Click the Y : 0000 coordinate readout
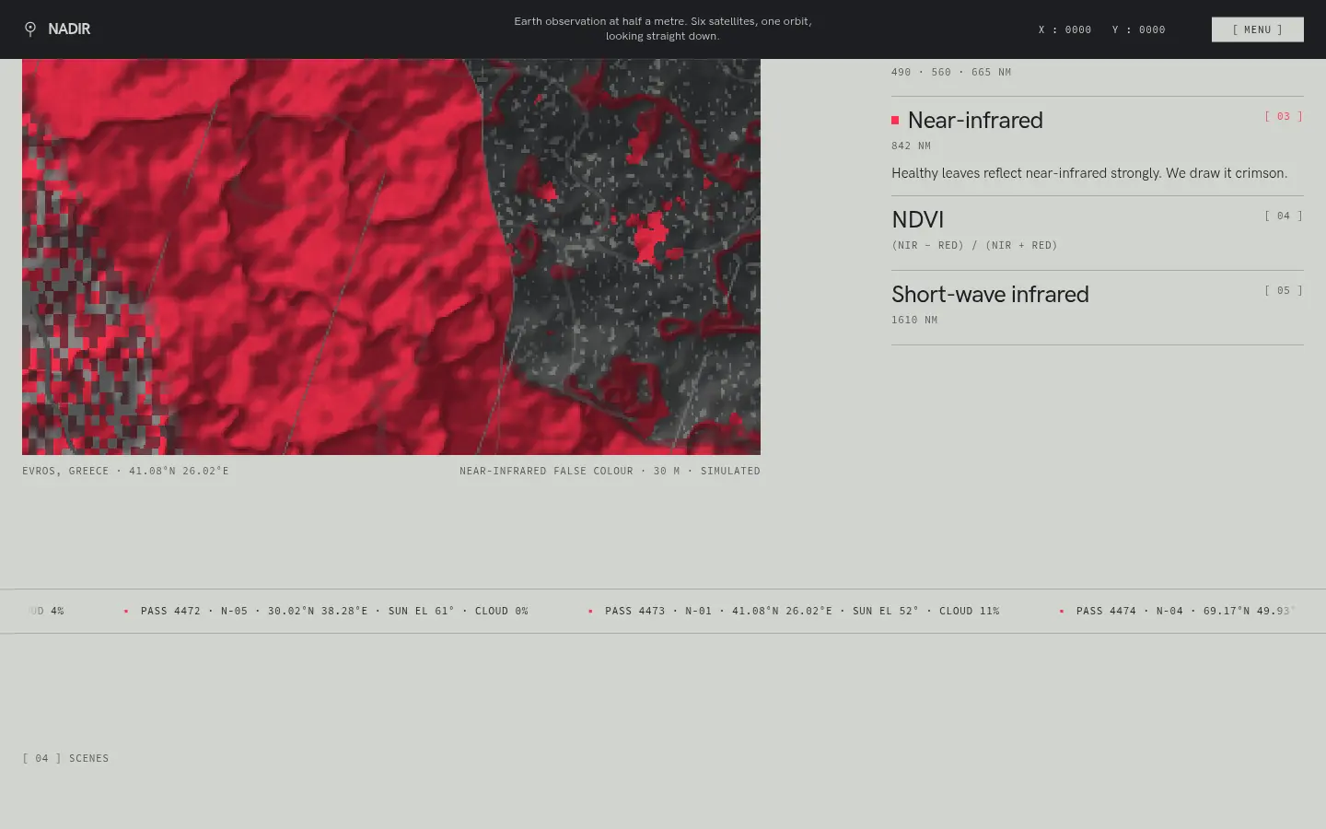This screenshot has width=1326, height=829. click(x=1139, y=29)
